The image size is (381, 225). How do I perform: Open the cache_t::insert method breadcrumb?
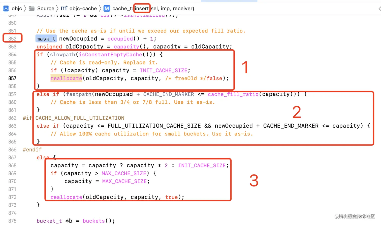pyautogui.click(x=153, y=9)
